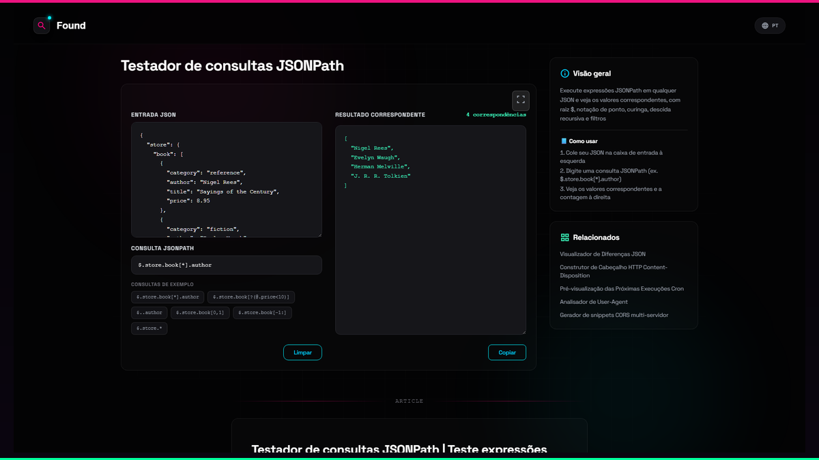The height and width of the screenshot is (460, 819).
Task: Click the ARTICLE section divider label
Action: (409, 401)
